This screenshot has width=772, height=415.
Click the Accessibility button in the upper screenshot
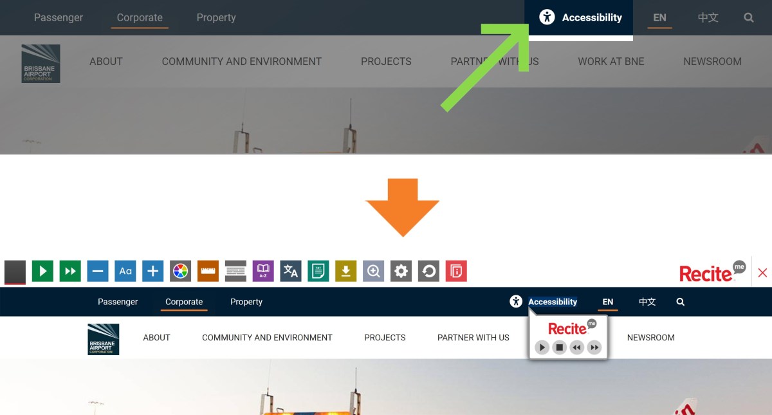pyautogui.click(x=579, y=18)
